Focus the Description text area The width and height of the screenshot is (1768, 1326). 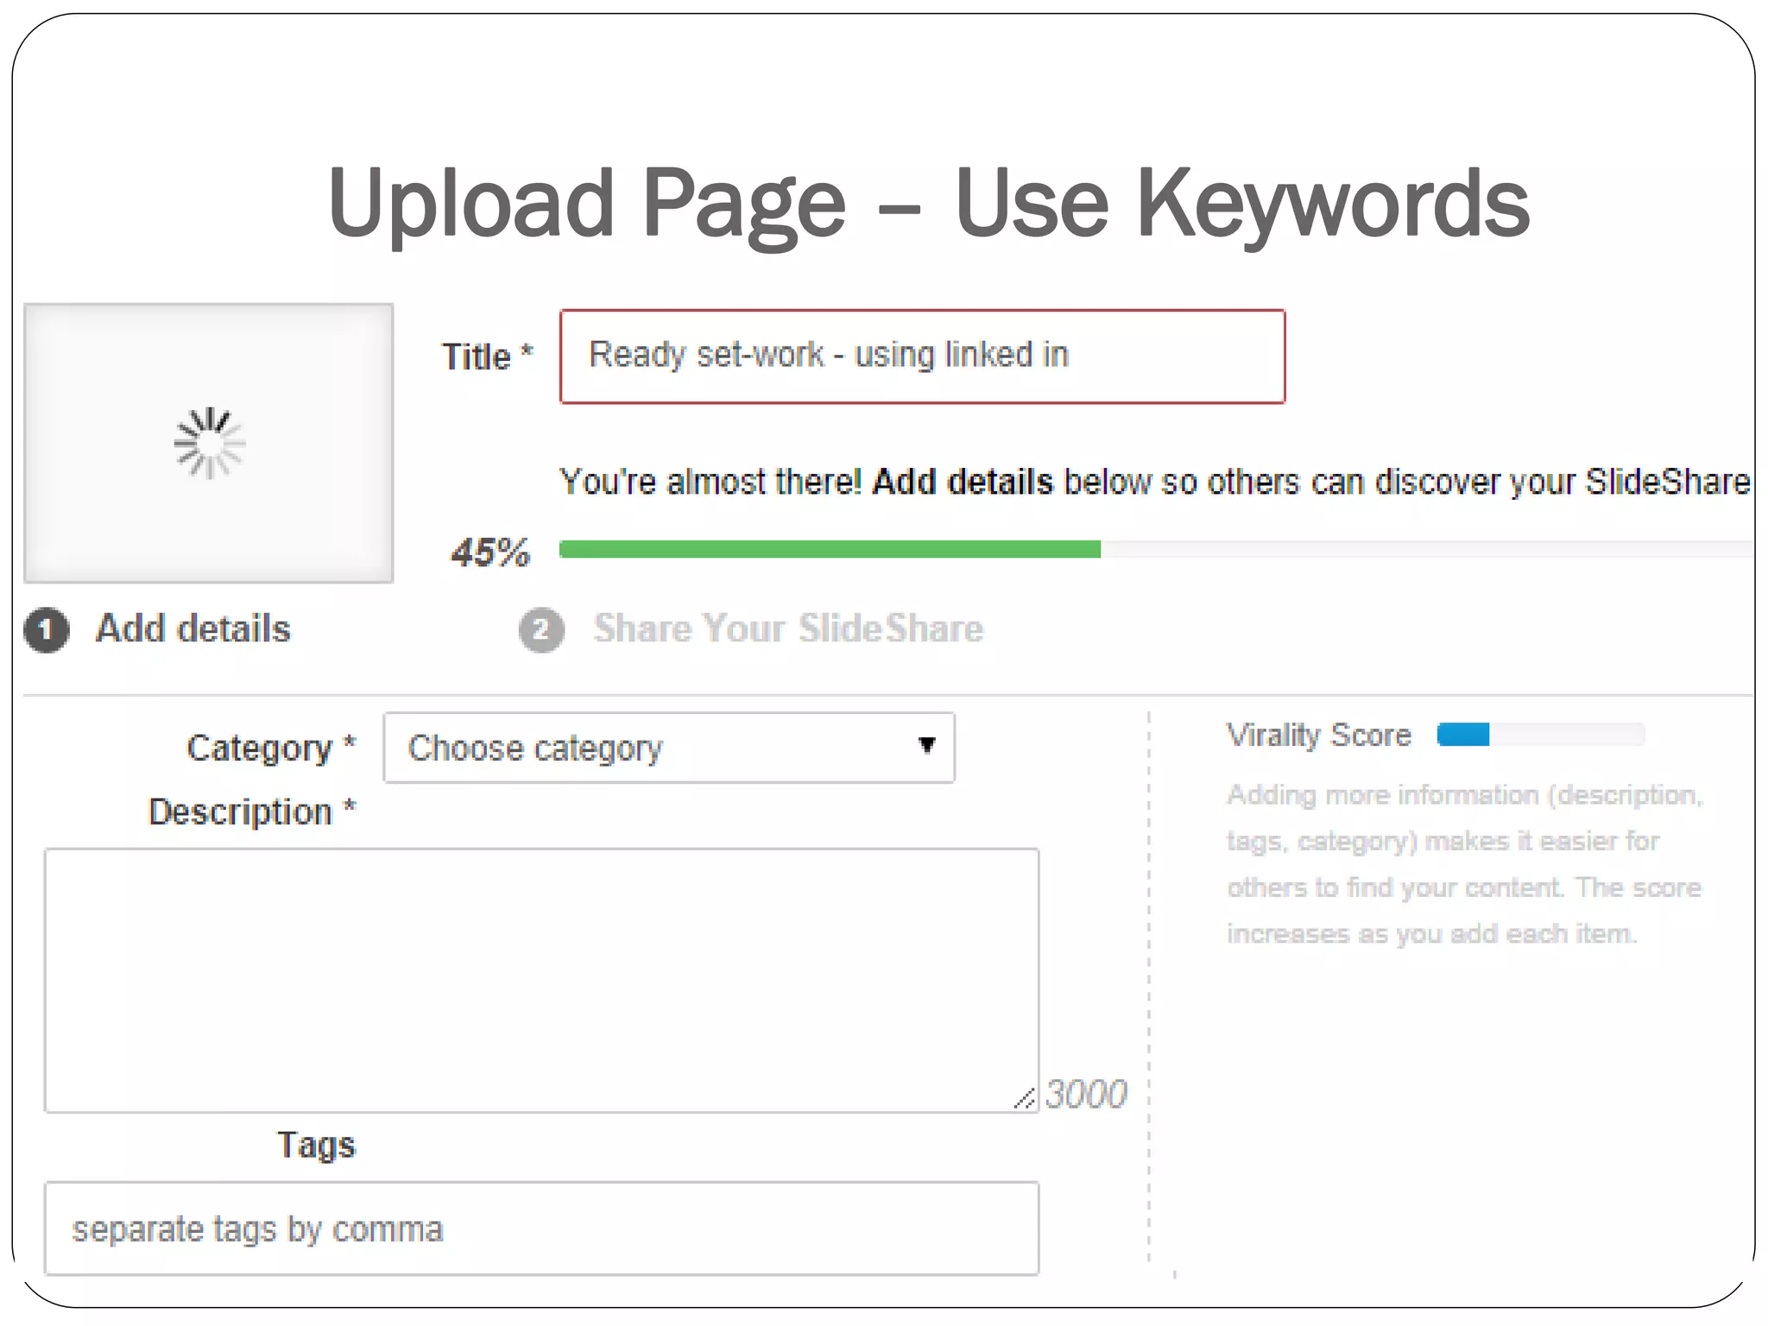541,980
